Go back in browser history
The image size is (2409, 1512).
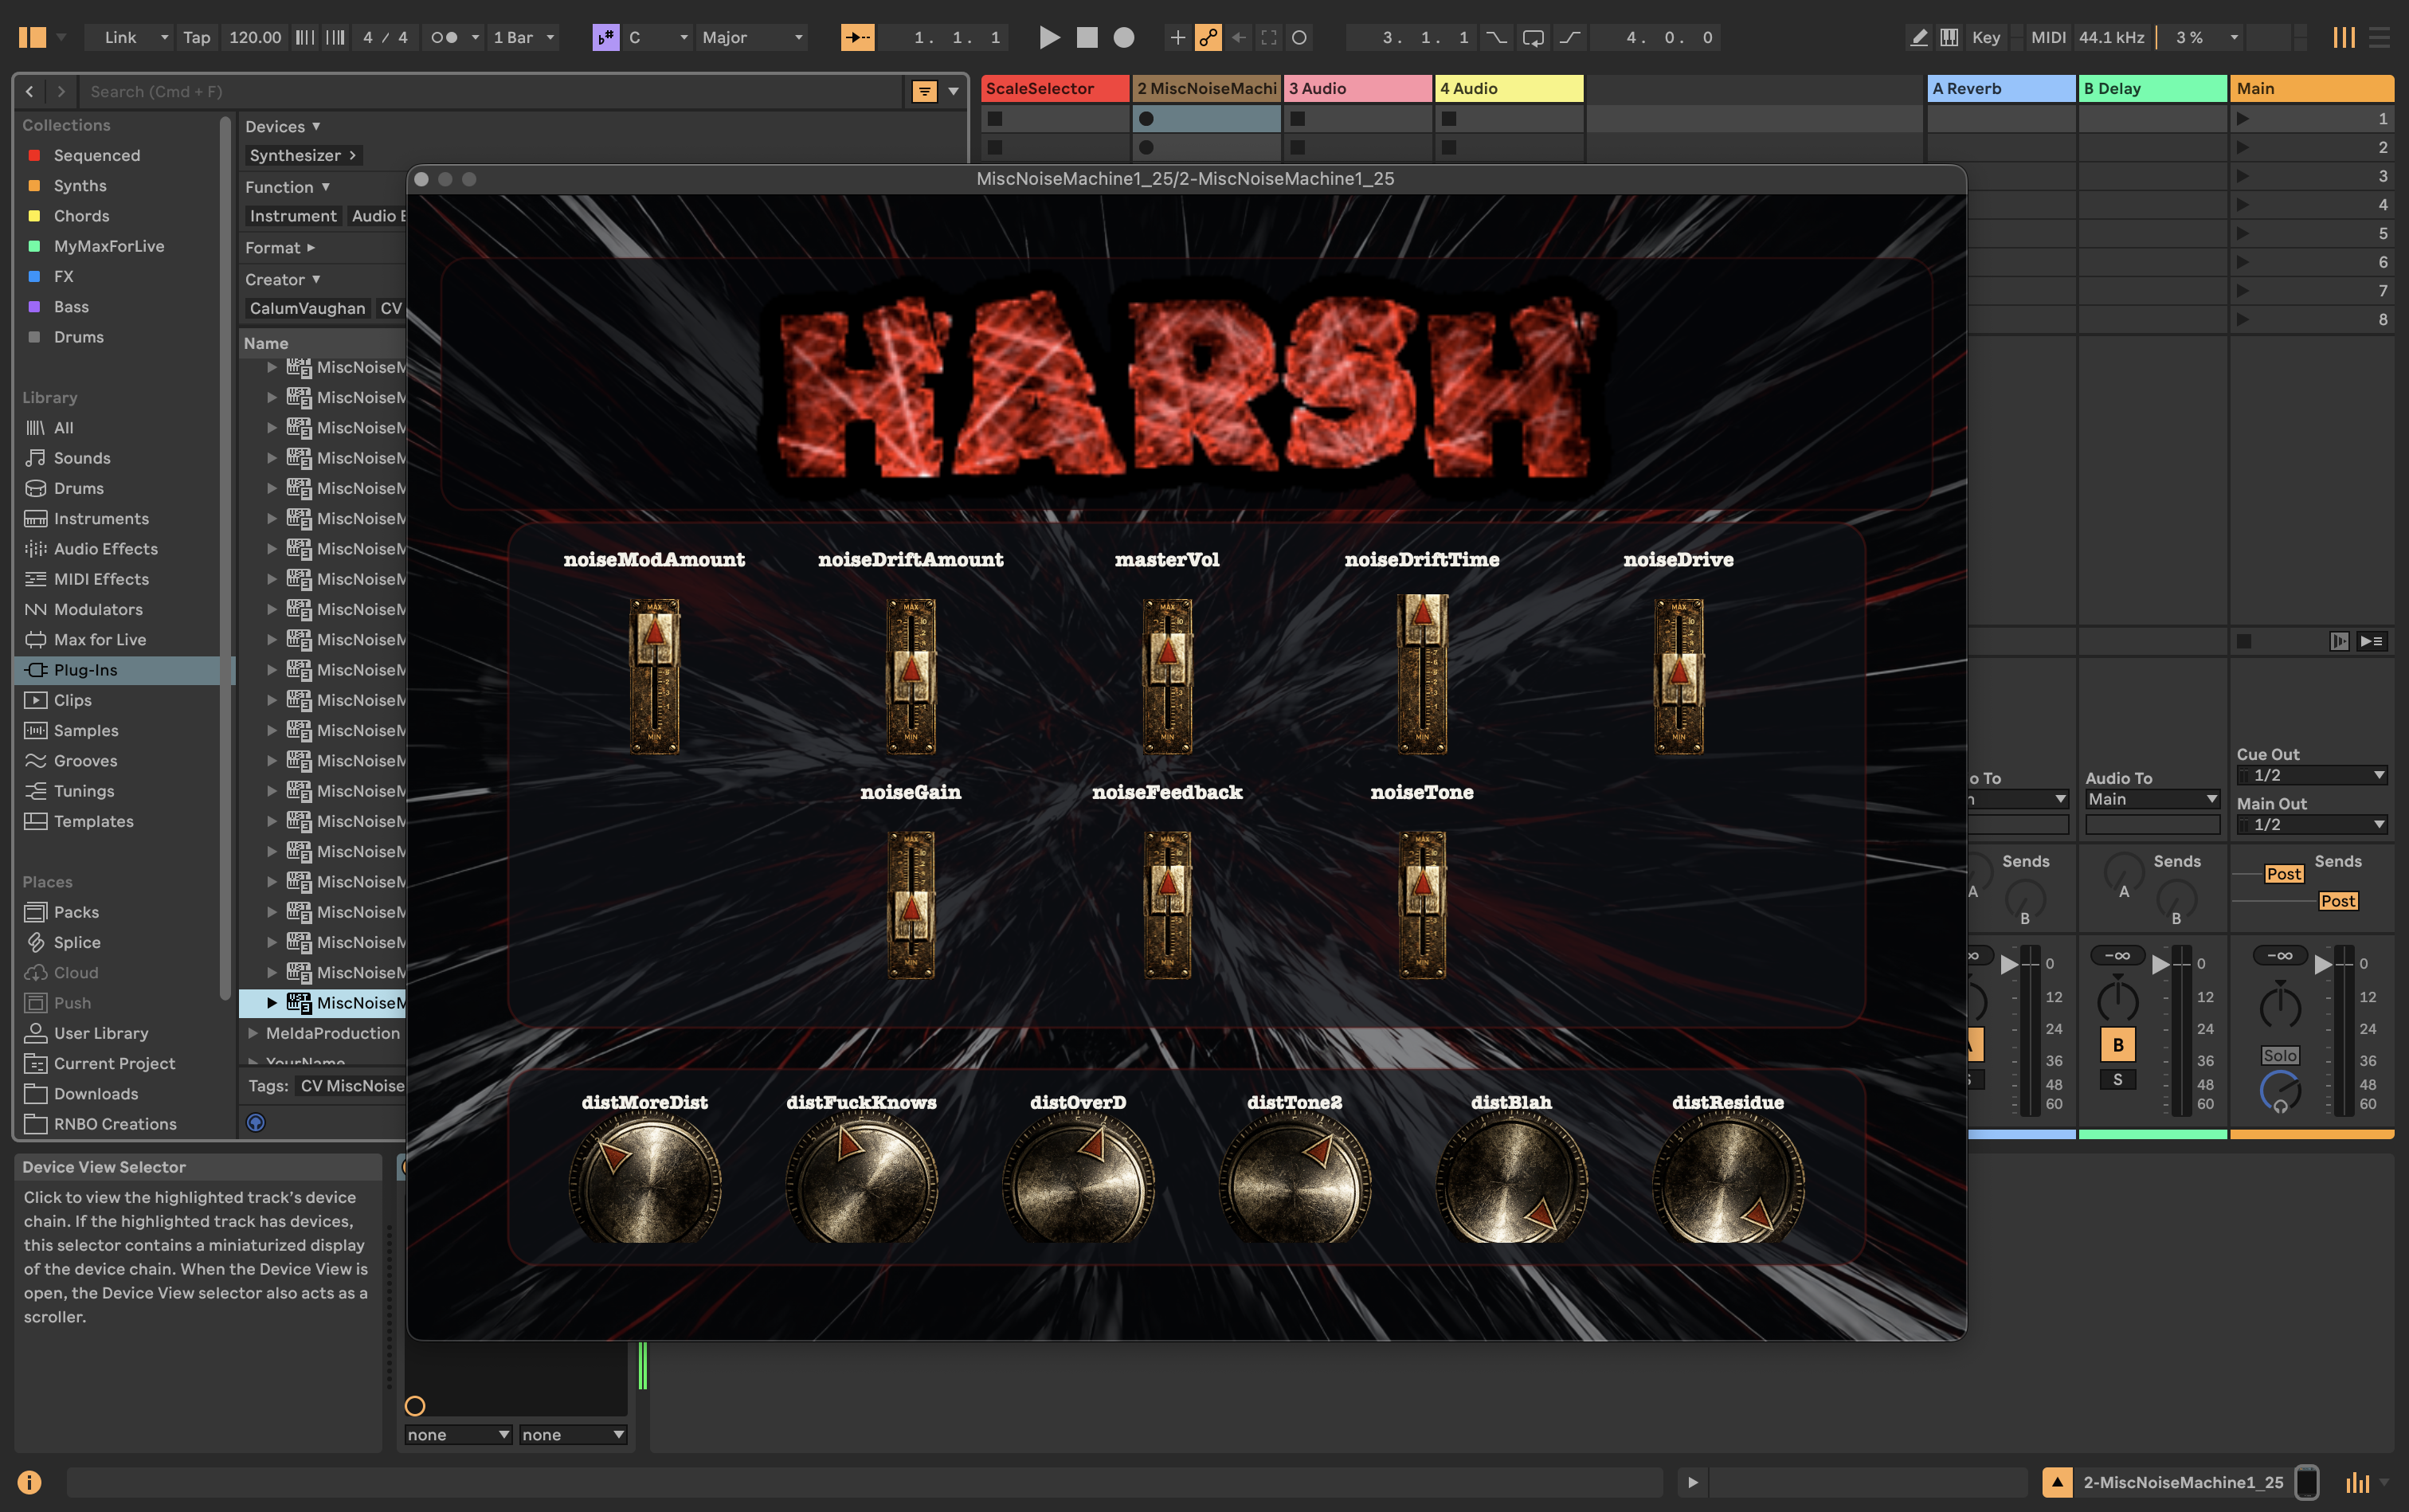tap(30, 92)
